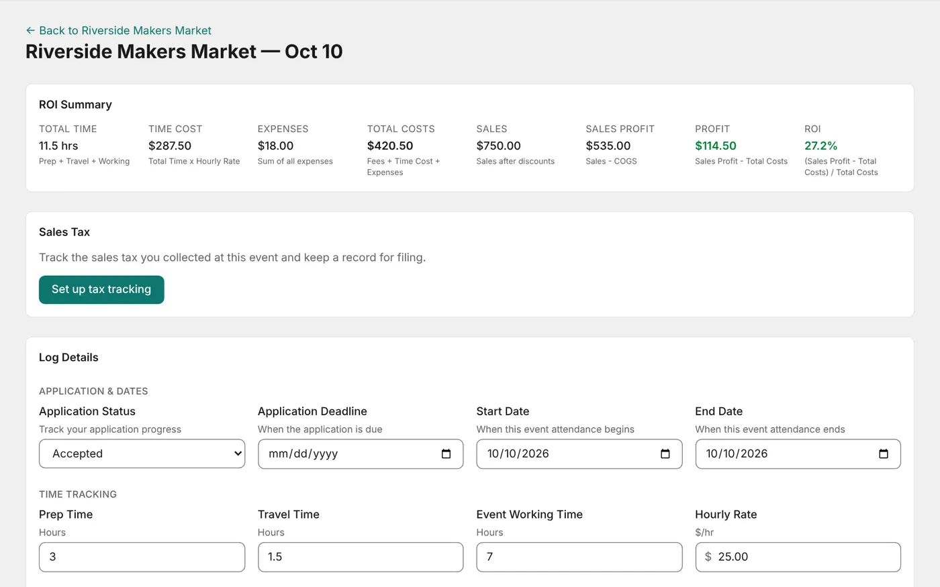Screen dimensions: 940x587
Task: Click the ROI percentage 27.2%
Action: pyautogui.click(x=820, y=146)
